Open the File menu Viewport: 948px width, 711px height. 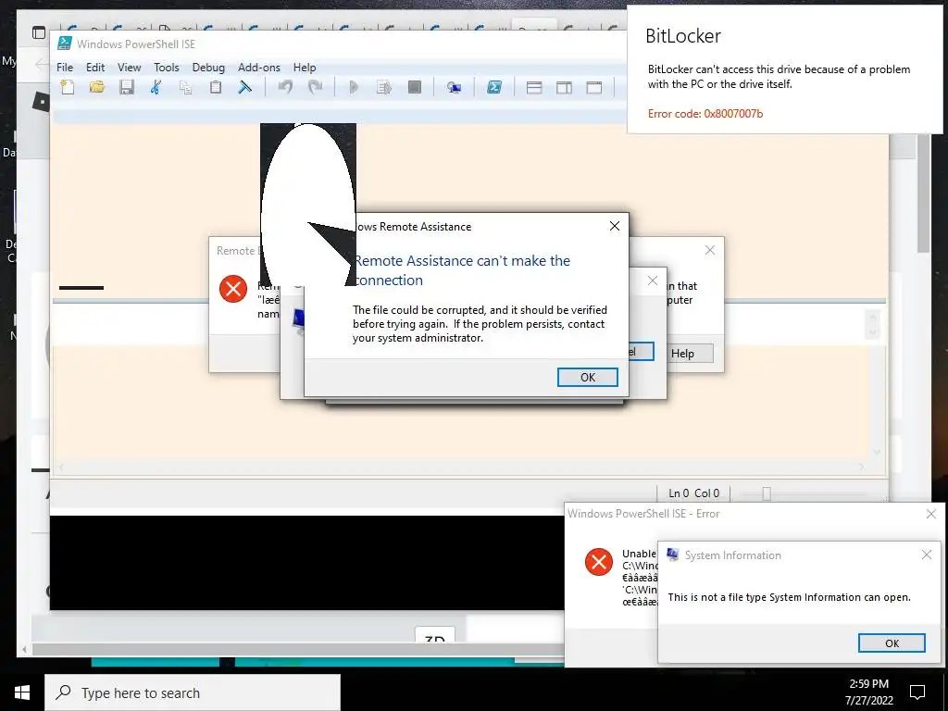pyautogui.click(x=65, y=67)
